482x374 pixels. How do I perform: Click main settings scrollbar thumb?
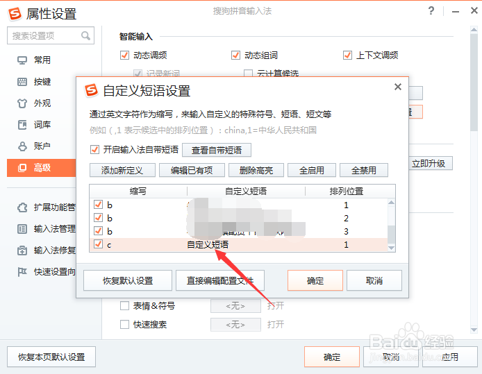tap(474, 82)
